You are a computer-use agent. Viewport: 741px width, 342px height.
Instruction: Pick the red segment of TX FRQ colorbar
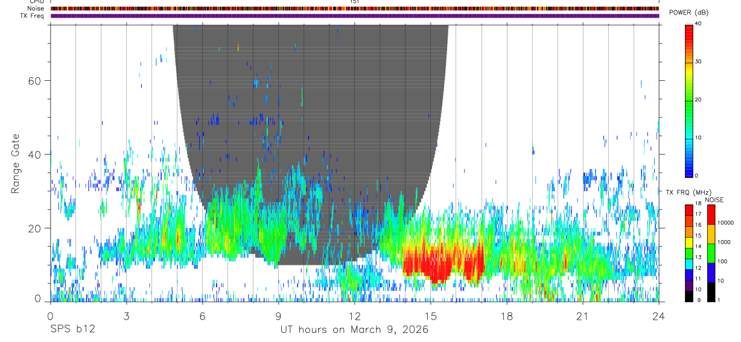[x=689, y=210]
